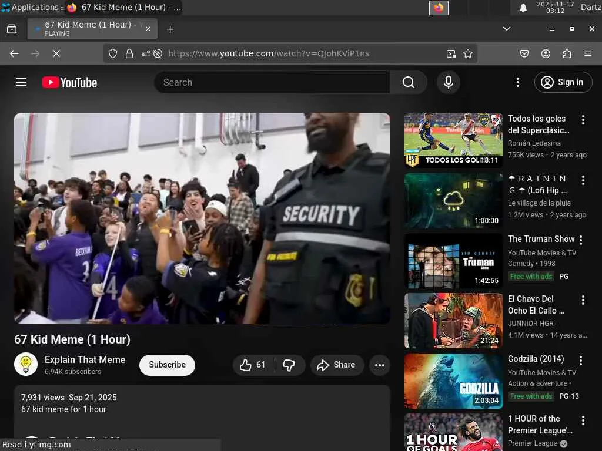
Task: Click the search magnifier button
Action: 409,82
